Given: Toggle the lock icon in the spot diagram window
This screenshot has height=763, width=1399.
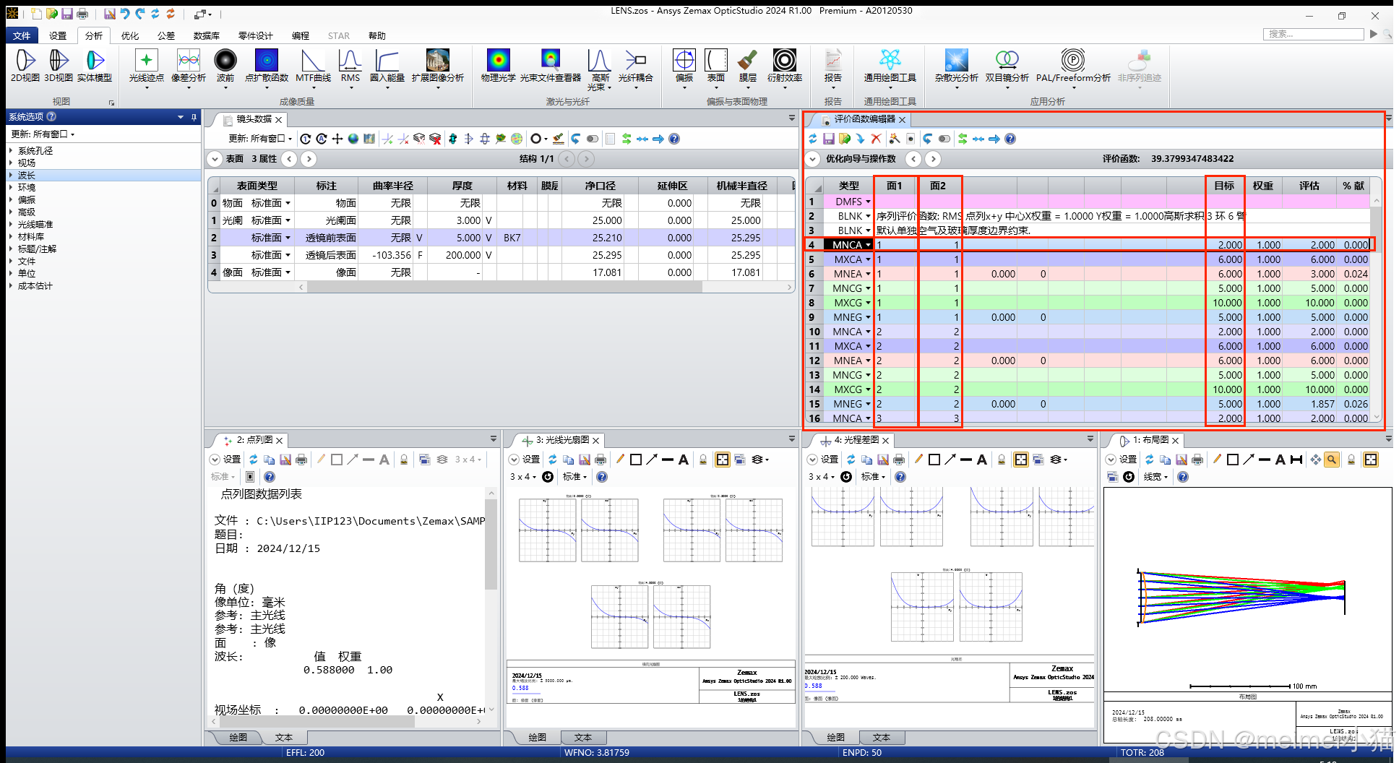Looking at the screenshot, I should click(x=404, y=460).
